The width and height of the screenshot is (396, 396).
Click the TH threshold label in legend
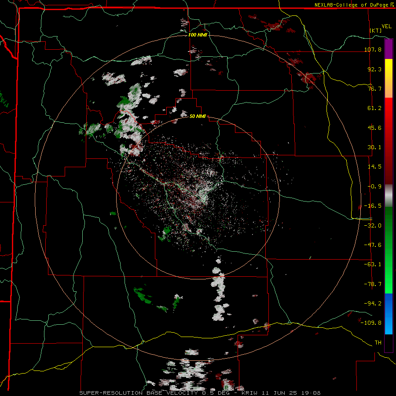click(378, 342)
